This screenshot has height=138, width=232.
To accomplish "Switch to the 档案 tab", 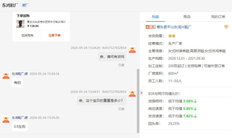I will [x=155, y=17].
